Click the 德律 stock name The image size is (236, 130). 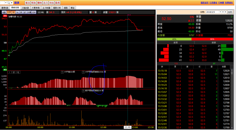point(17,3)
